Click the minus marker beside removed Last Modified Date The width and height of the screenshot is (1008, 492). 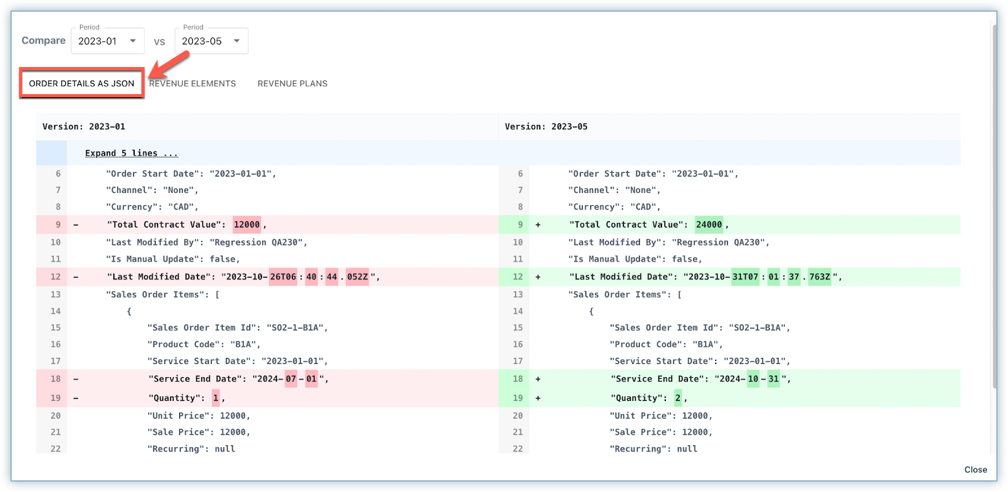[x=76, y=277]
